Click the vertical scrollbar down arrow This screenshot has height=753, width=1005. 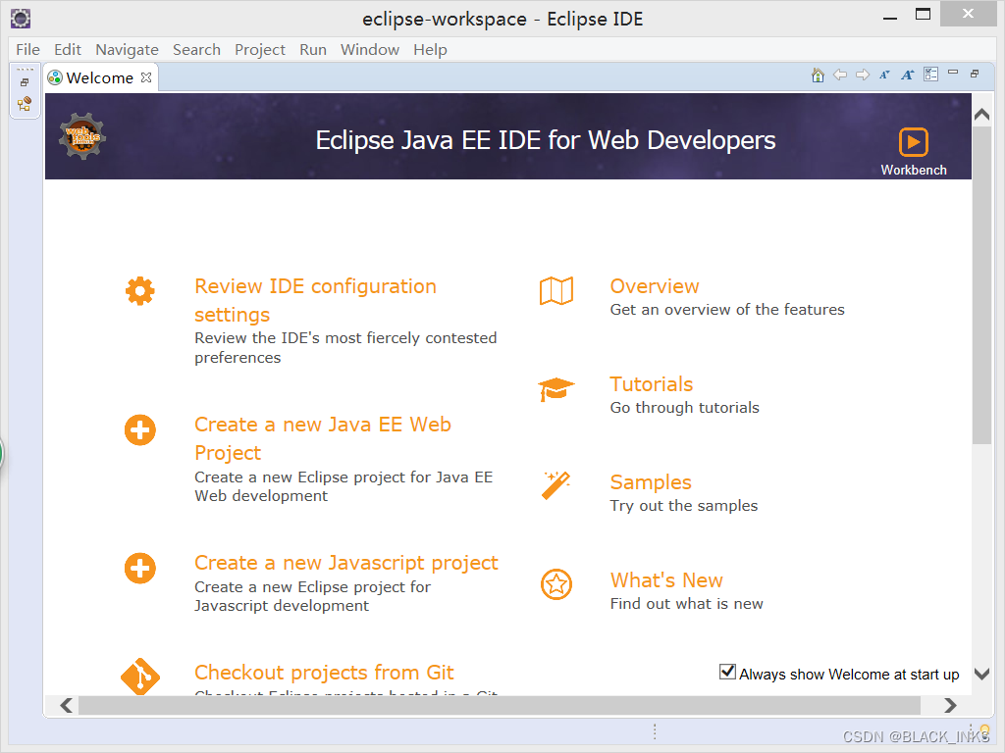(981, 674)
